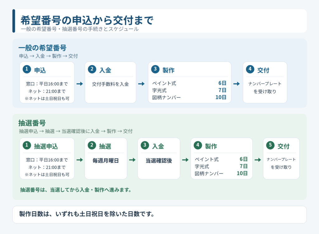Click the number 1 badge beside "申込" in 一般の希望番号
319x234 pixels.
tap(27, 69)
